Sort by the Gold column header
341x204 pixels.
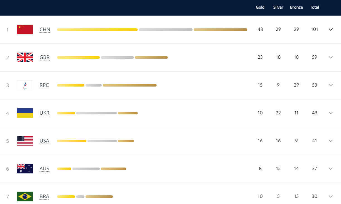point(260,7)
